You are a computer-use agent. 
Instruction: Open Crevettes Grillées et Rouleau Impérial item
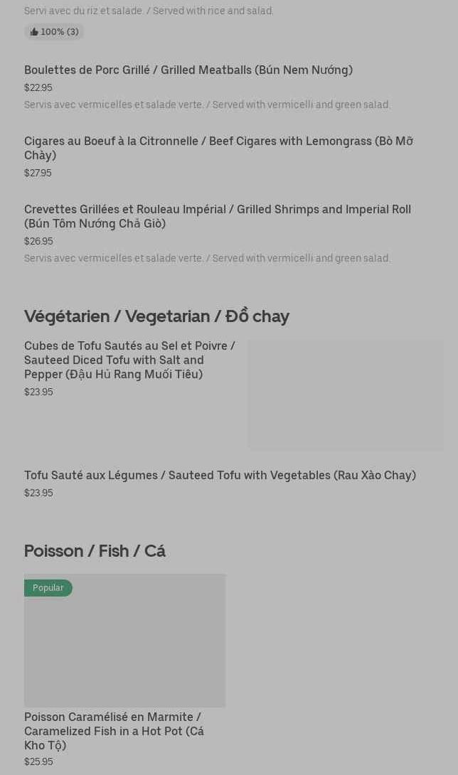[217, 216]
